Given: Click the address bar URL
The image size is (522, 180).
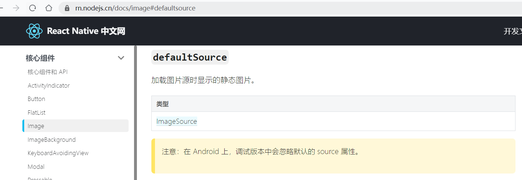Looking at the screenshot, I should 135,8.
